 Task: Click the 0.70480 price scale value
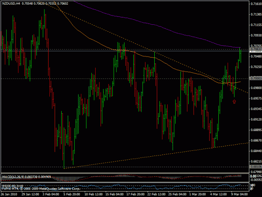coord(256,56)
